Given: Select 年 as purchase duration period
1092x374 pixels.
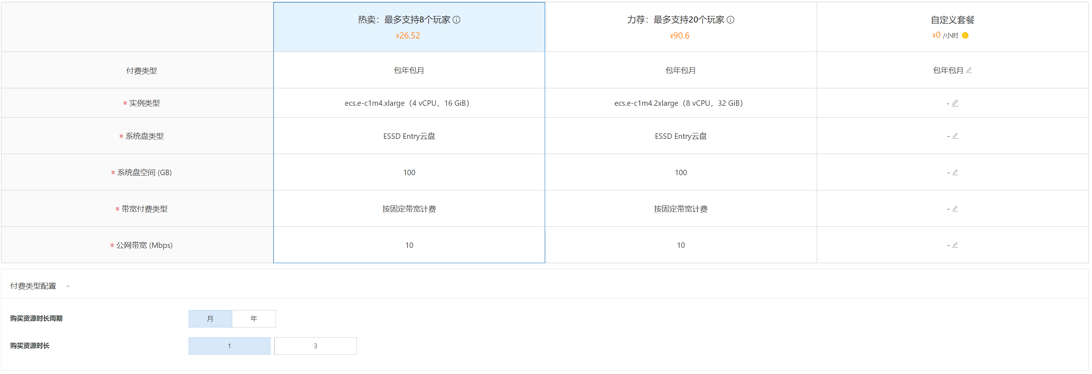Looking at the screenshot, I should pos(253,319).
